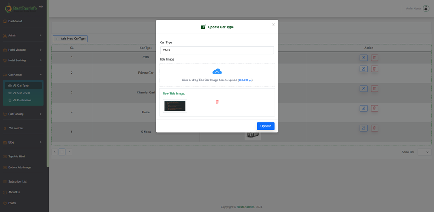Close the Update Car Type dialog
Image resolution: width=434 pixels, height=212 pixels.
(x=273, y=25)
